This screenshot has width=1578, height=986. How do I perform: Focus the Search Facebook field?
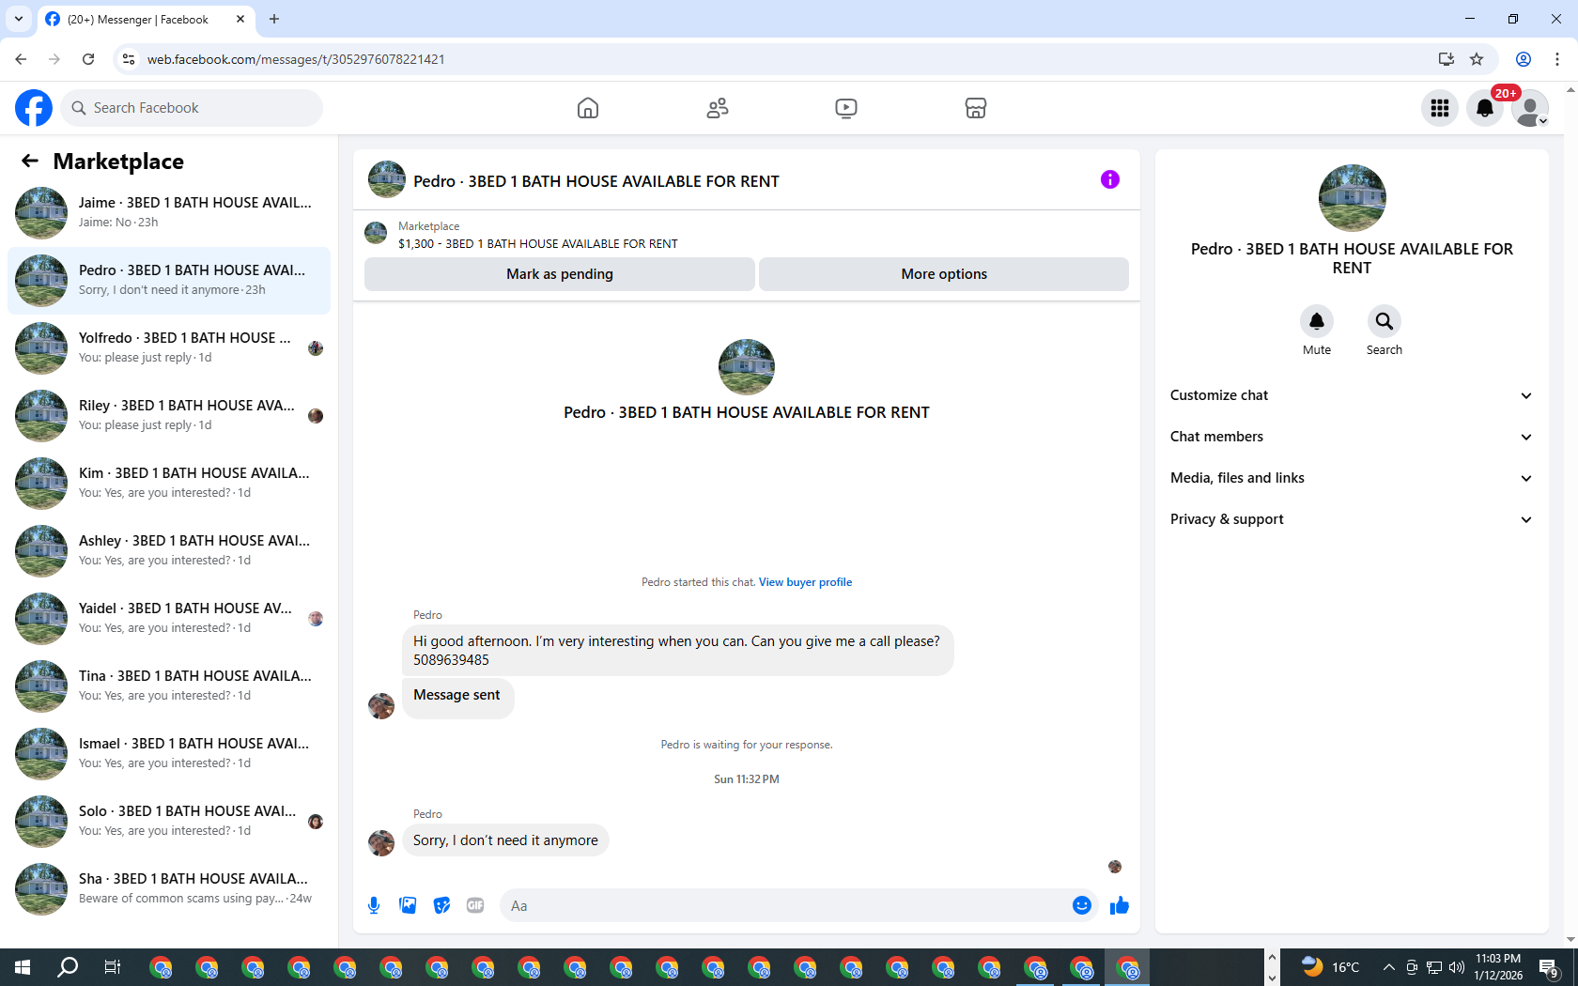(x=192, y=108)
